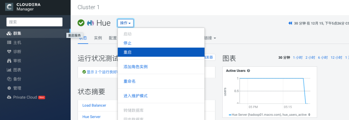Screen dimensions: 349x120
Task: Set chart range to 6 小时
Action: [x=323, y=57]
